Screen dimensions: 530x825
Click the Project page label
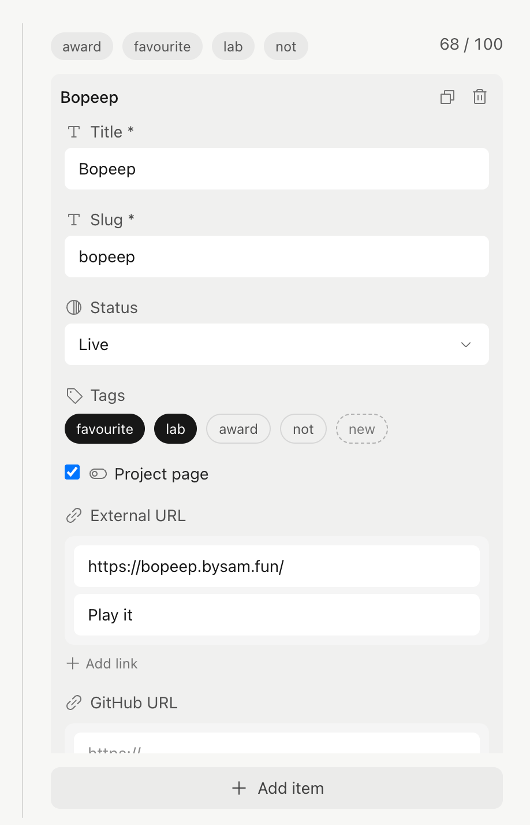pyautogui.click(x=162, y=474)
